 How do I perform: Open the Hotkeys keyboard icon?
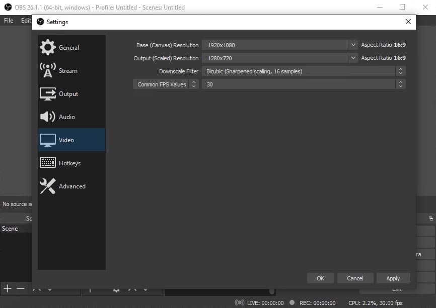48,163
